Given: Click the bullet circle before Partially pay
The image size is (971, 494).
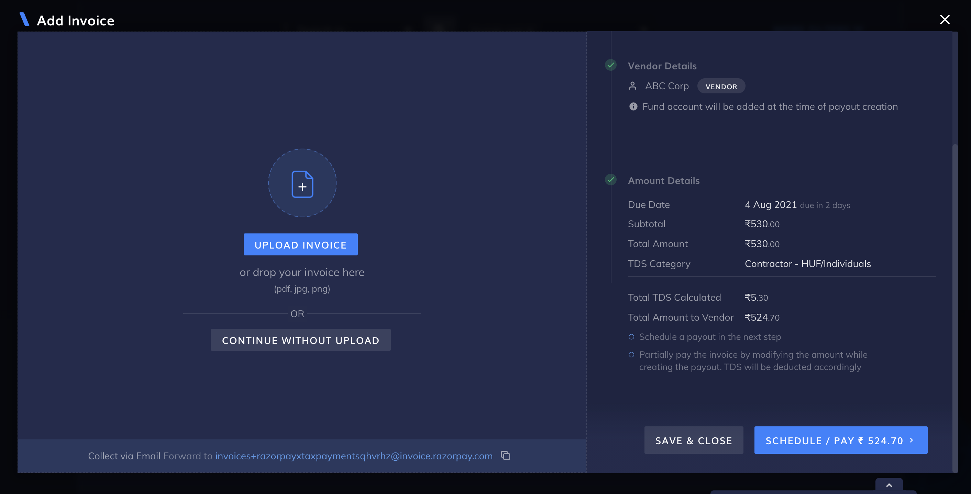Looking at the screenshot, I should coord(631,355).
